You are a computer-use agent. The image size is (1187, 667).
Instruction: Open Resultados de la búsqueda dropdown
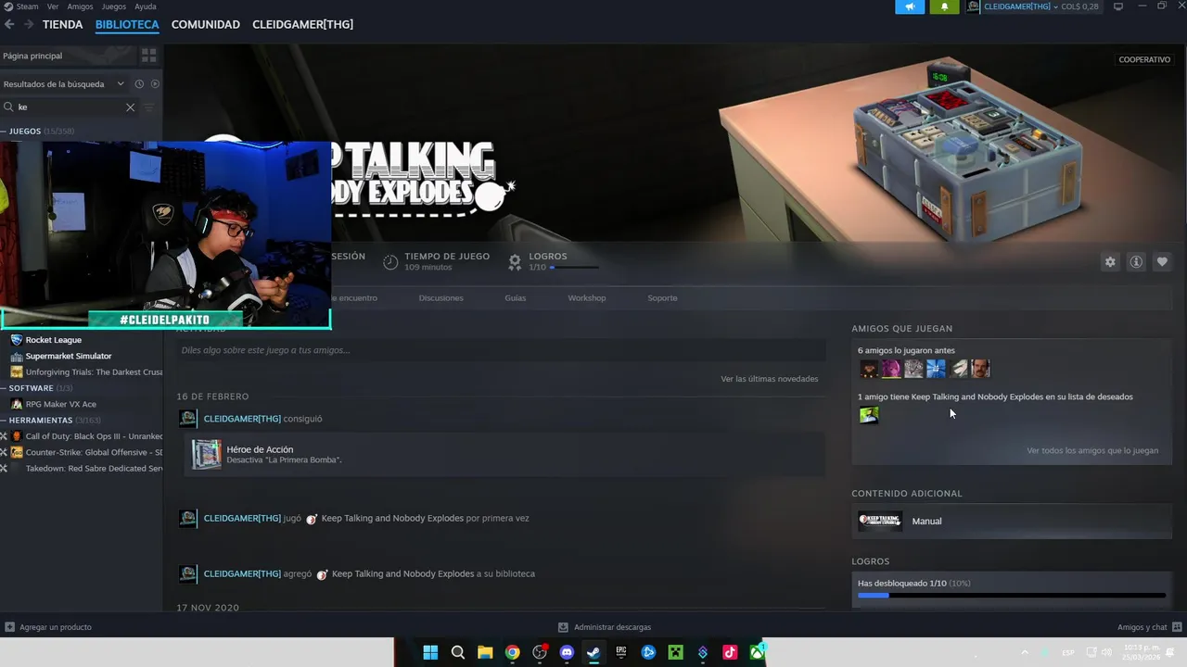point(63,83)
